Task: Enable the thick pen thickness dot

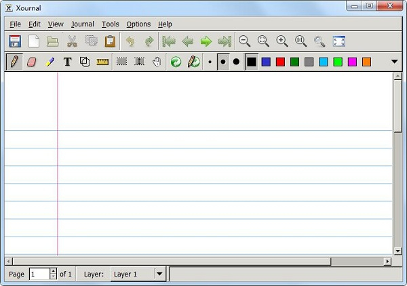Action: [x=236, y=62]
